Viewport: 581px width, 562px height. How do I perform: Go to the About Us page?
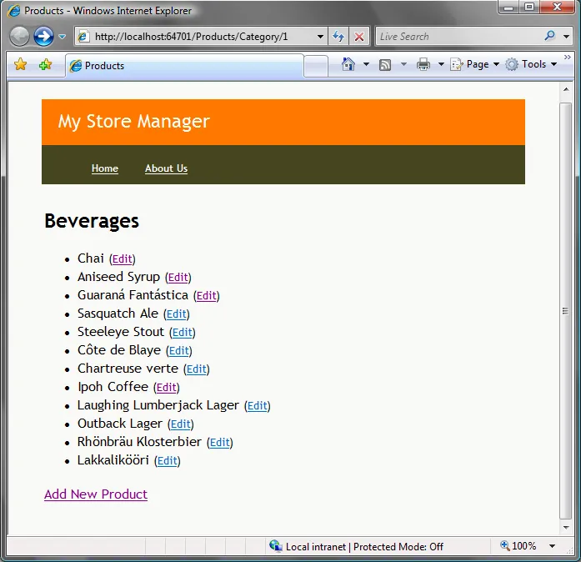pyautogui.click(x=166, y=168)
